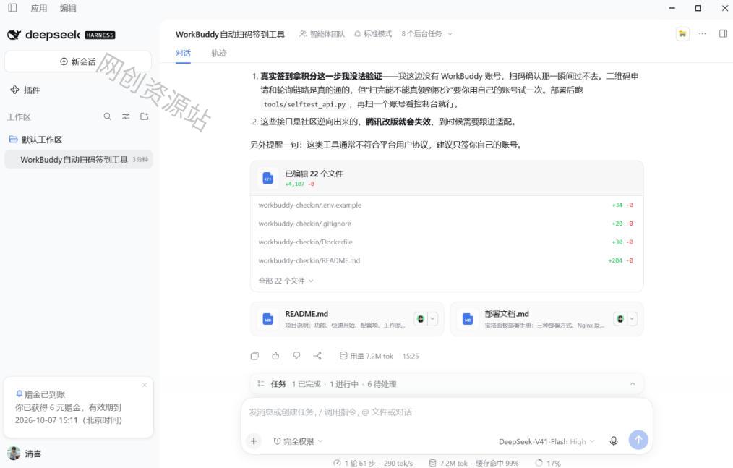Image resolution: width=733 pixels, height=468 pixels.
Task: Dismiss the 赠金已到账 notification
Action: point(145,385)
